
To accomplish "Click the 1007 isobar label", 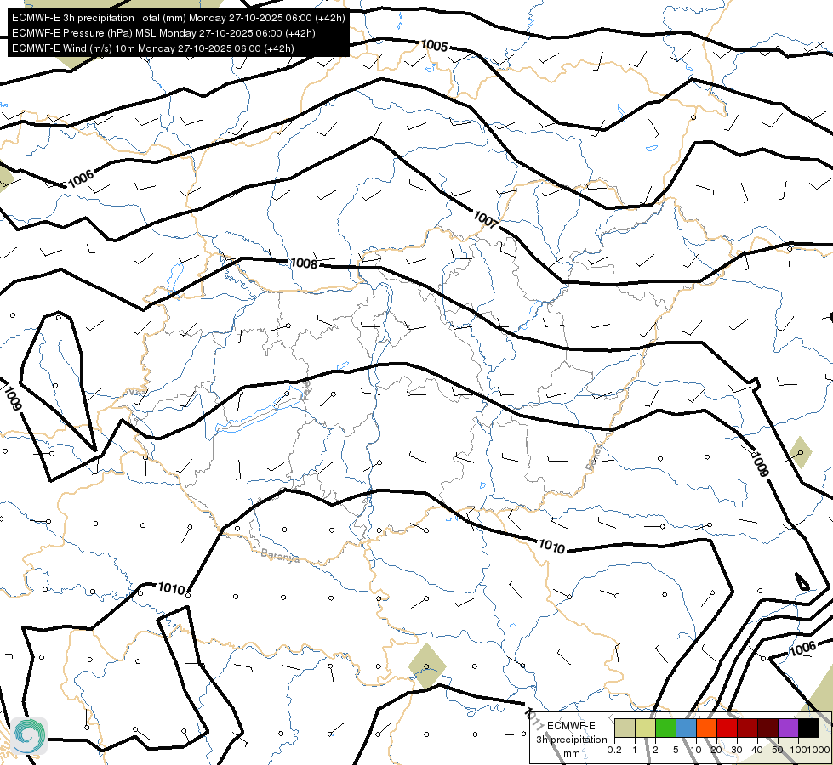I will (486, 219).
